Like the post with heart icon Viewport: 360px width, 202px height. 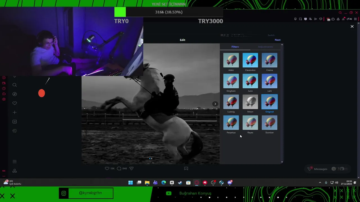click(107, 168)
